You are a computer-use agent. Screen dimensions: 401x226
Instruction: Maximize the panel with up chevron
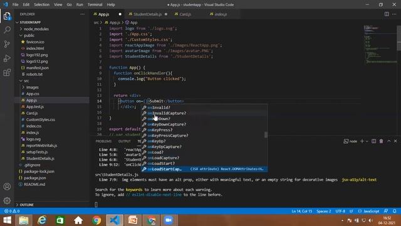click(388, 141)
